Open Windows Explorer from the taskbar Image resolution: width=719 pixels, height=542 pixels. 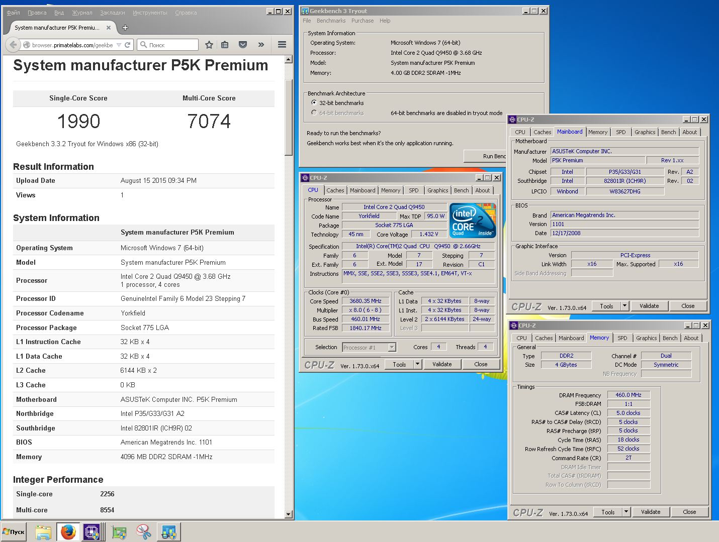[43, 532]
